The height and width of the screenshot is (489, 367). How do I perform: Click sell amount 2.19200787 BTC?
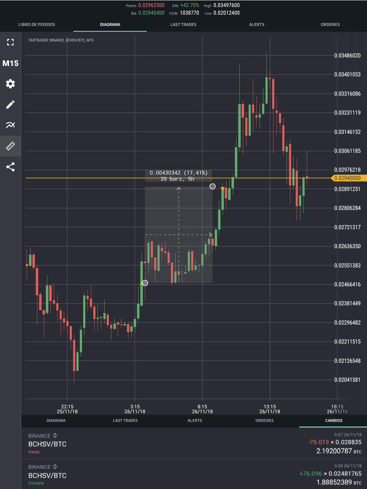[339, 451]
